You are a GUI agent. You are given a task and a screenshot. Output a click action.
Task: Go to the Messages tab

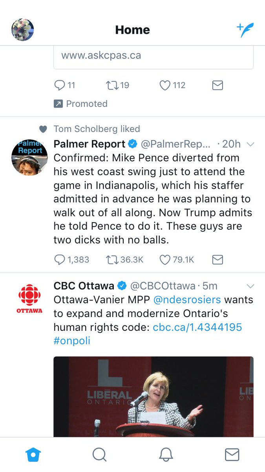(232, 455)
